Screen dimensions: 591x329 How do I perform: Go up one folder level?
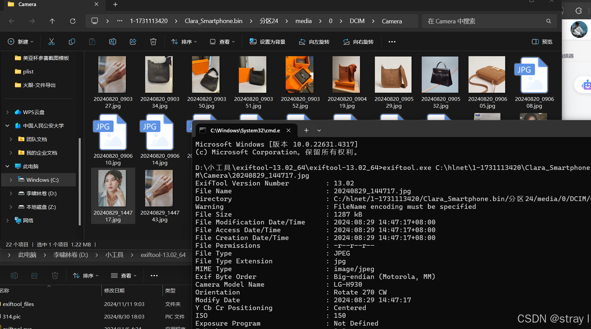pos(52,21)
